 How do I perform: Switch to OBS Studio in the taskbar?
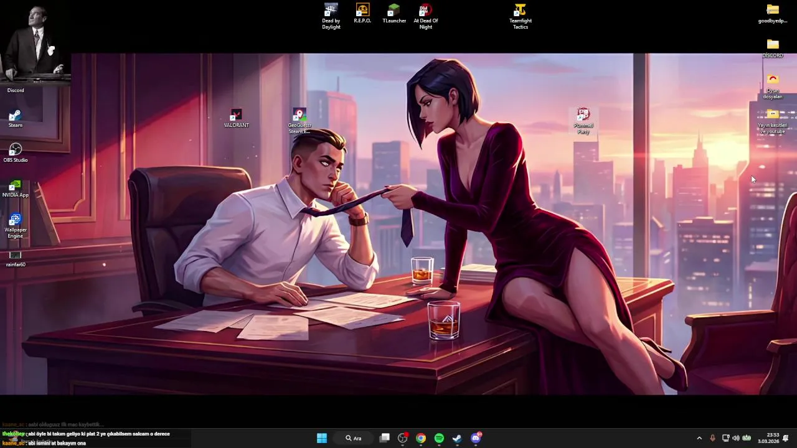[403, 438]
